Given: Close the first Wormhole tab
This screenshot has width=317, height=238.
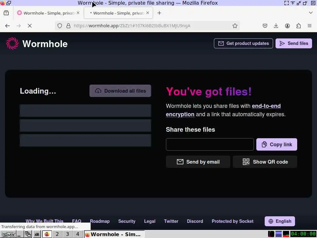Looking at the screenshot, I should click(x=78, y=13).
